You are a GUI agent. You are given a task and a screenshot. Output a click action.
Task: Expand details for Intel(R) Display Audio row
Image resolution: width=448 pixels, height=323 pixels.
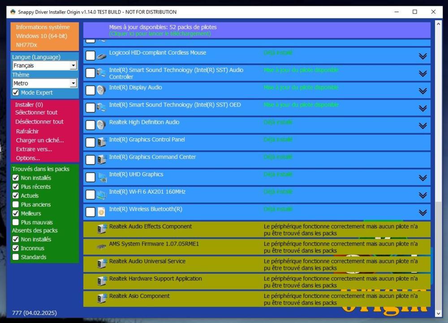point(422,91)
